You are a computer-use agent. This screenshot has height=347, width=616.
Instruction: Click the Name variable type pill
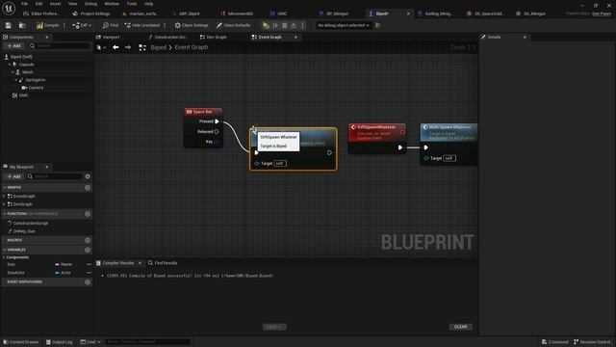(64, 264)
